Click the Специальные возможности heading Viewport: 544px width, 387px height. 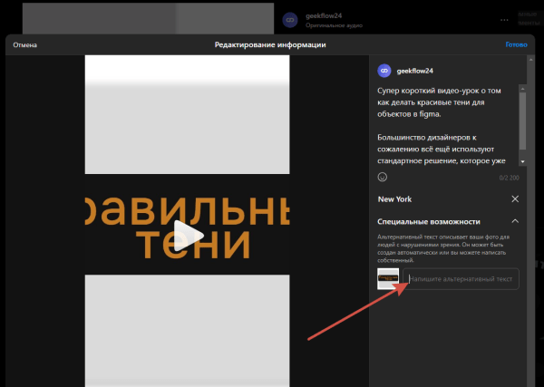pyautogui.click(x=429, y=221)
